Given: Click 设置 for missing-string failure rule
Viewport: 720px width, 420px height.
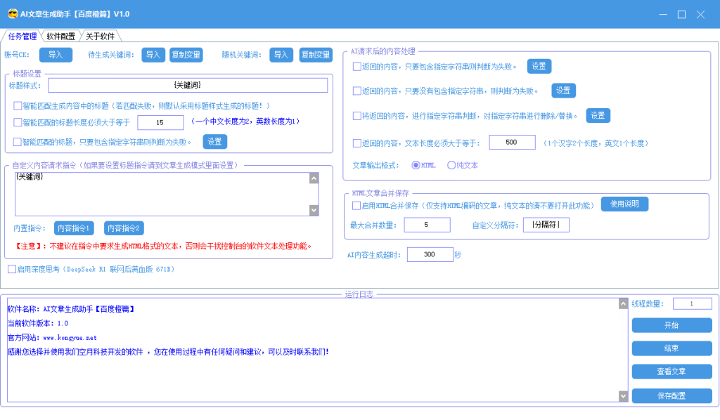Looking at the screenshot, I should click(x=563, y=91).
